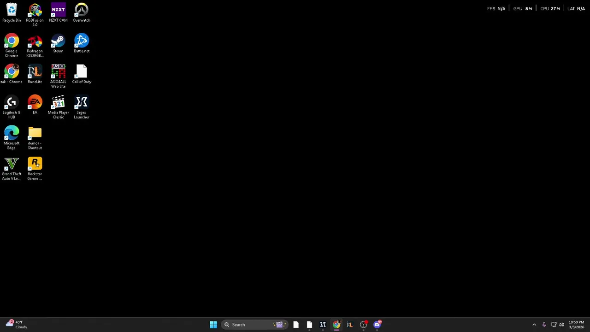Image resolution: width=590 pixels, height=332 pixels.
Task: Select the Grand Theft Auto V shortcut
Action: tap(12, 169)
